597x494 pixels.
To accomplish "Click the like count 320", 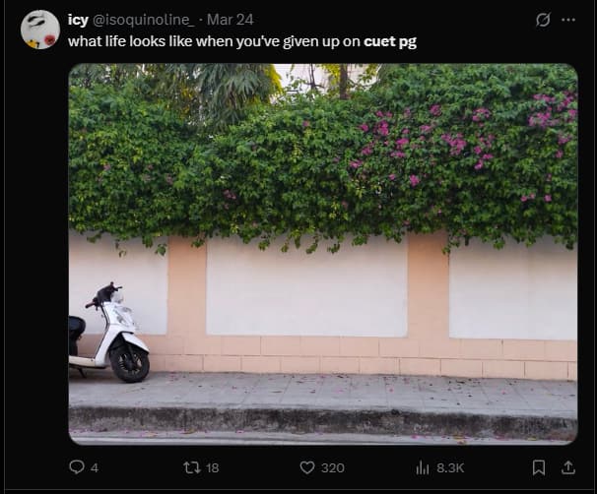I will tap(332, 467).
